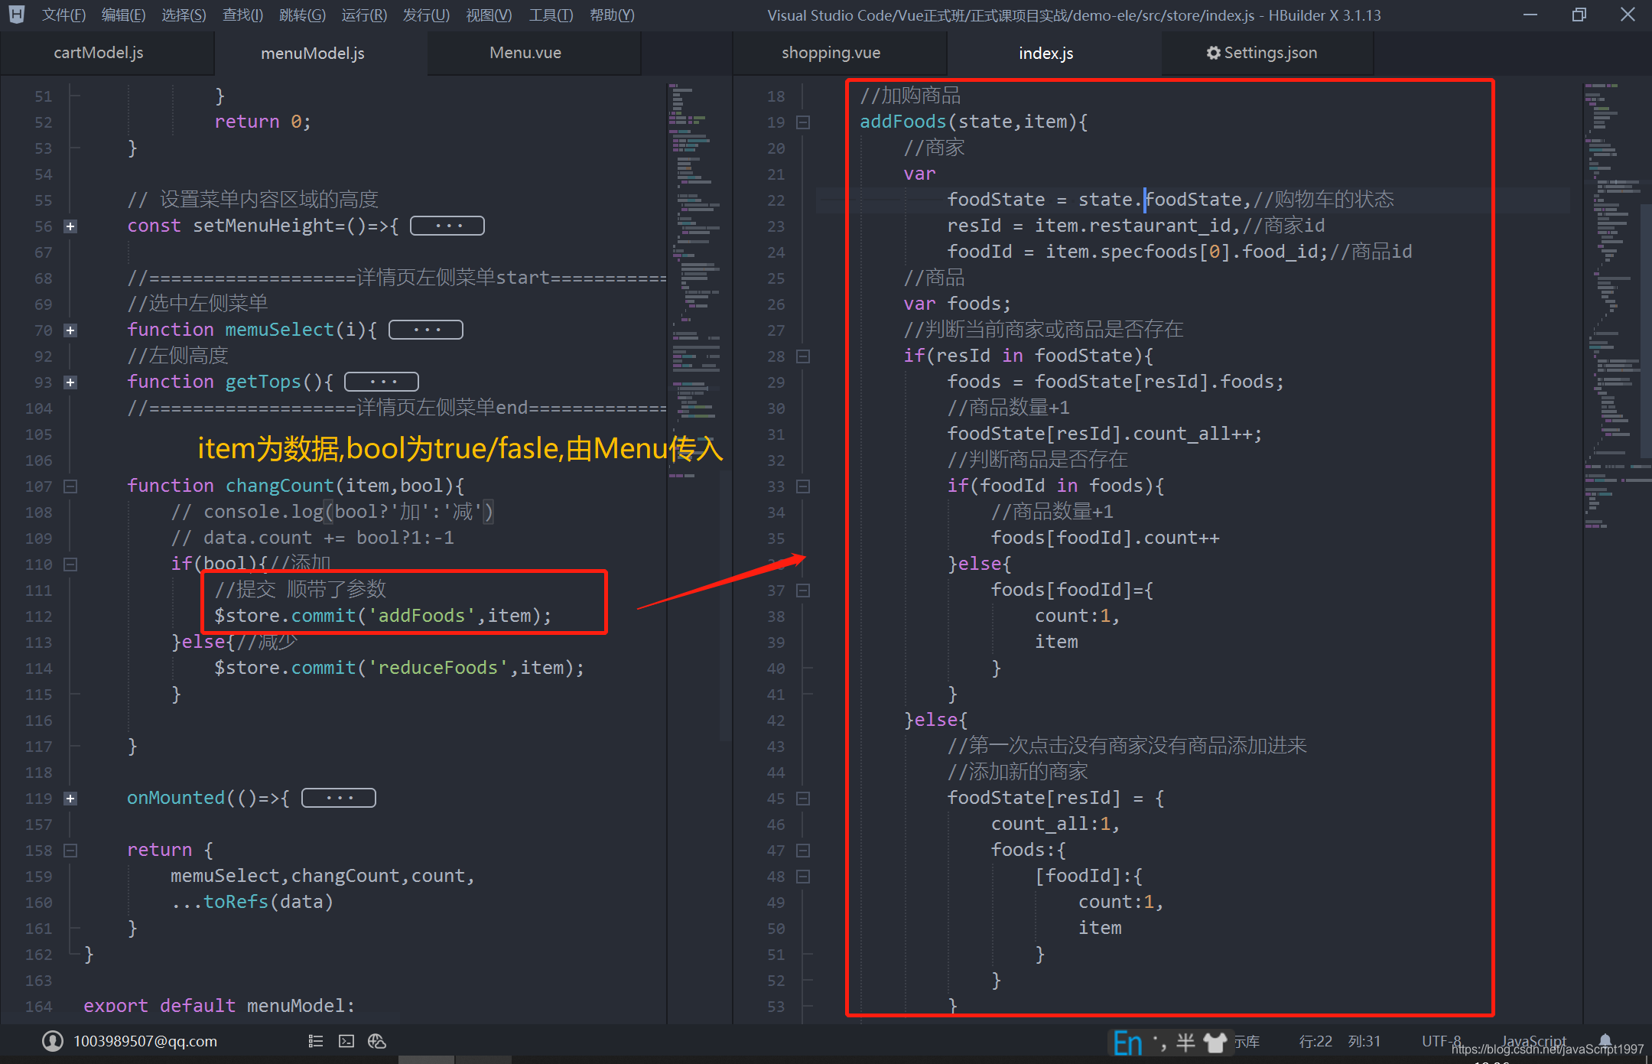Open the 编辑(E) menu

123,15
